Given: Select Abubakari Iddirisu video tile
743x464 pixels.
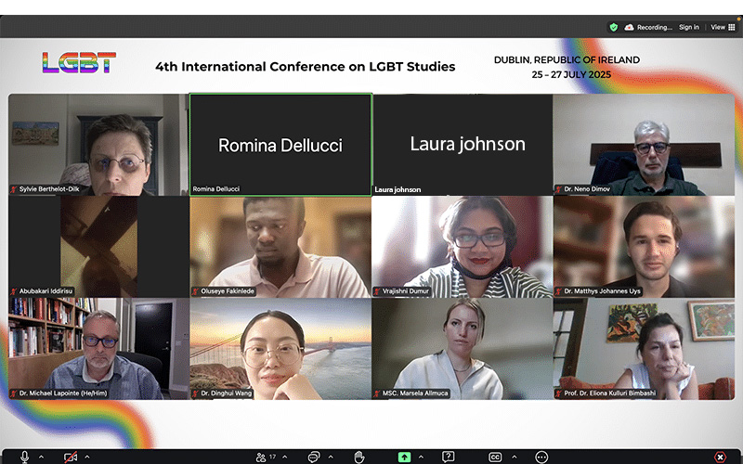Looking at the screenshot, I should pyautogui.click(x=98, y=247).
